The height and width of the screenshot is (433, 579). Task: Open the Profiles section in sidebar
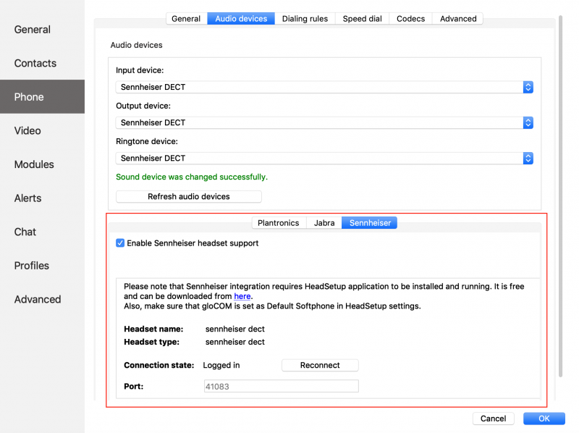[x=42, y=266]
